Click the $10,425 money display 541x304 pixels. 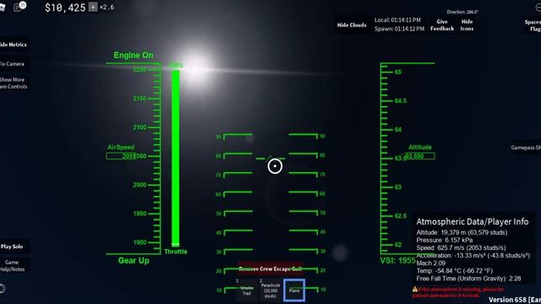(x=65, y=8)
